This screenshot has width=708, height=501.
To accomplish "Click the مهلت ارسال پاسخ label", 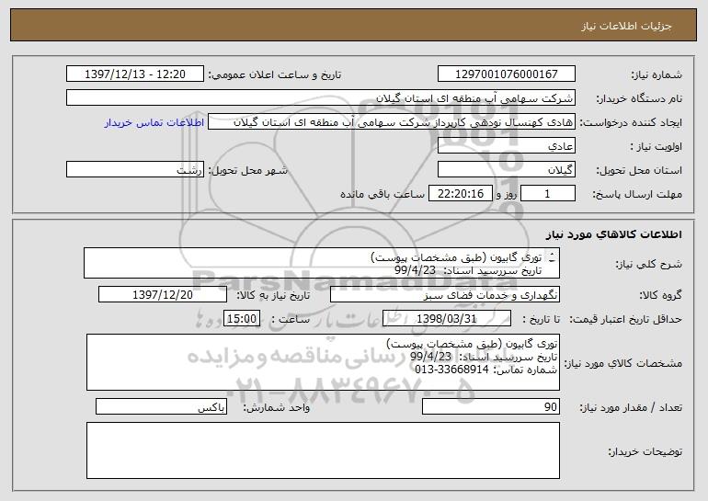I will (636, 194).
